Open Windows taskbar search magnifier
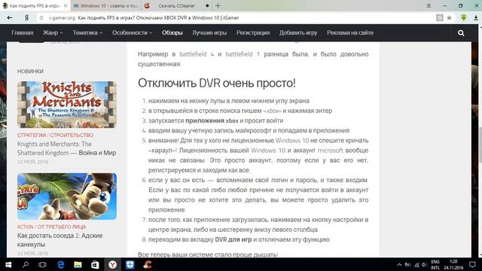The width and height of the screenshot is (482, 271). pyautogui.click(x=26, y=264)
